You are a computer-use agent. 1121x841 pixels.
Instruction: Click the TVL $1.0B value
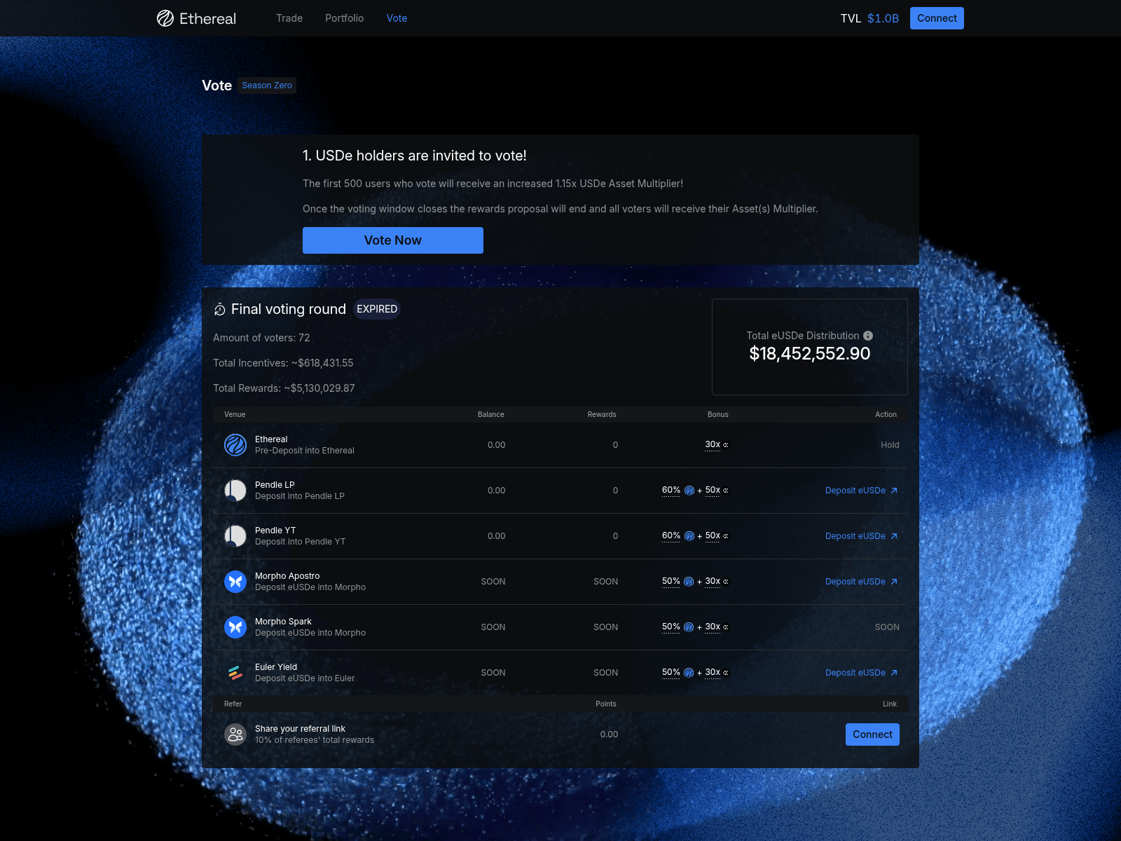[x=883, y=18]
